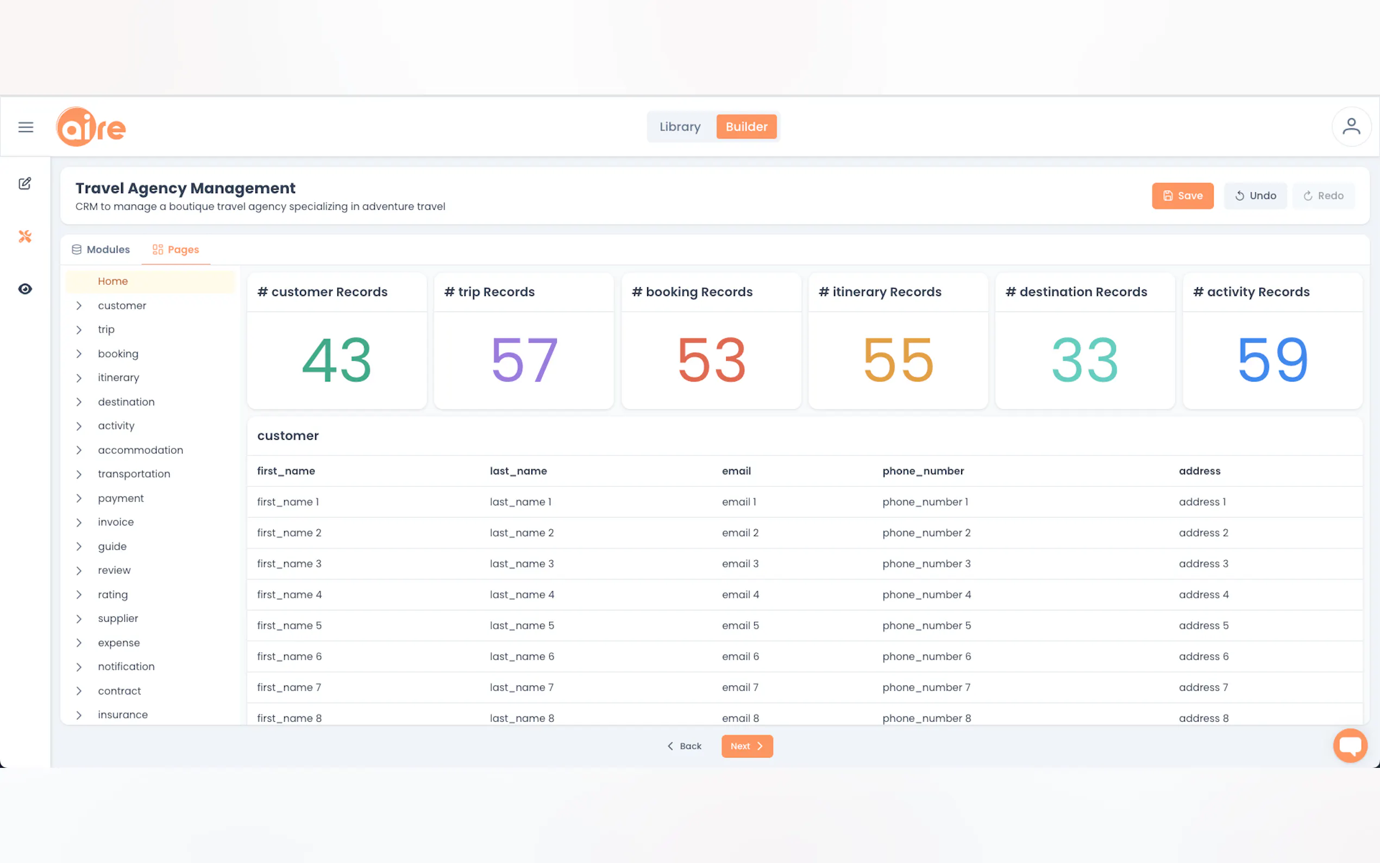The height and width of the screenshot is (863, 1380).
Task: Expand the customer page tree item
Action: coord(79,305)
